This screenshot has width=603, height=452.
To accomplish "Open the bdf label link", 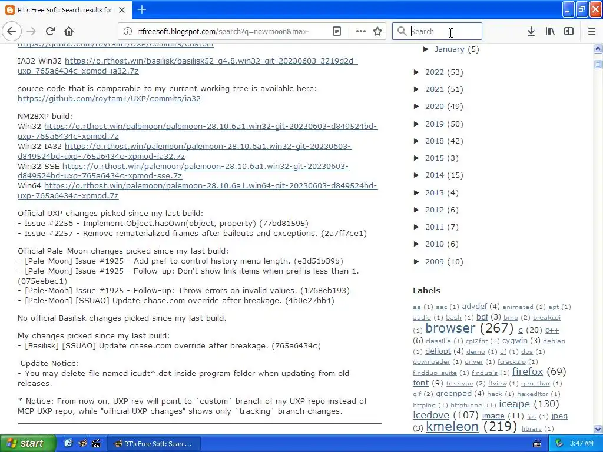I will click(482, 317).
